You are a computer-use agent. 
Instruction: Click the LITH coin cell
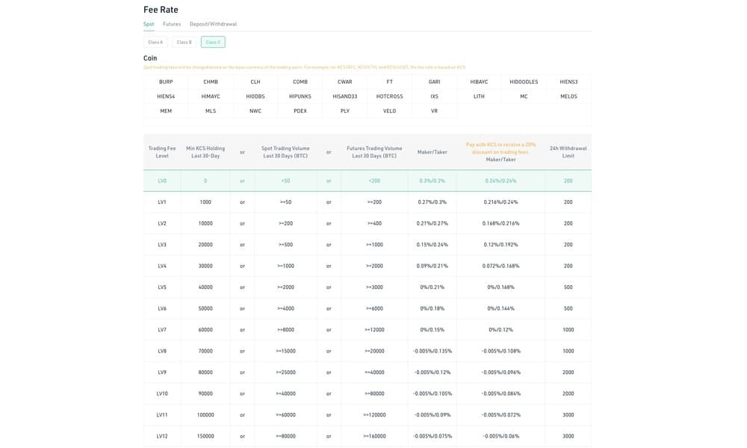(x=480, y=96)
